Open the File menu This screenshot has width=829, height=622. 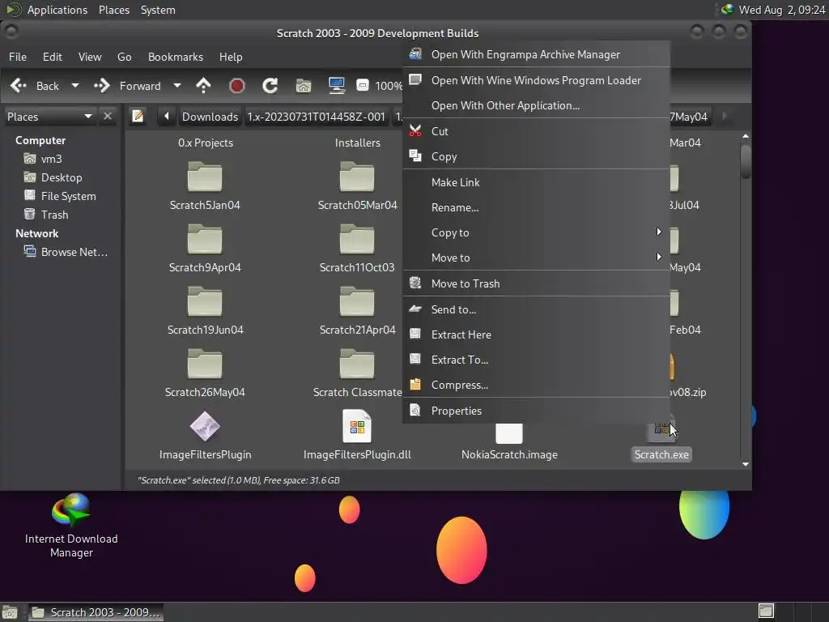point(18,57)
